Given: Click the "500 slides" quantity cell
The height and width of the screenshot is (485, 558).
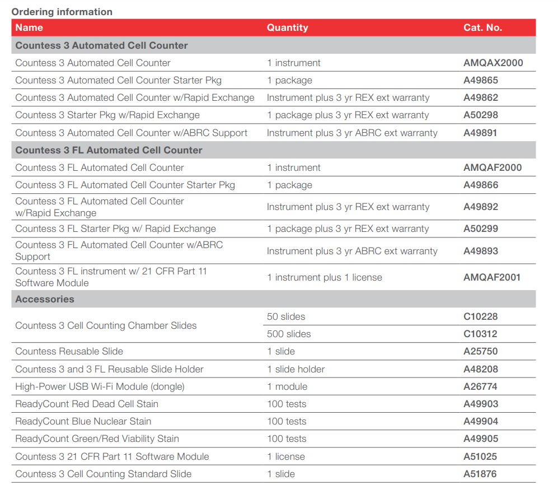Looking at the screenshot, I should click(x=289, y=334).
